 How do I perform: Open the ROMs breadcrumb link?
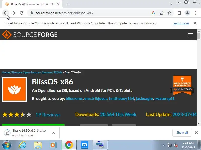58,72
